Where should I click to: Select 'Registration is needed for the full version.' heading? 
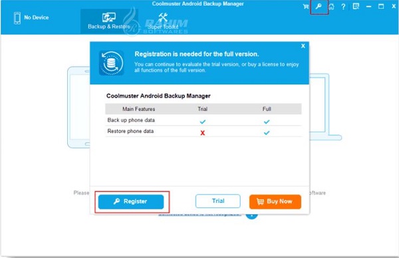[x=197, y=55]
